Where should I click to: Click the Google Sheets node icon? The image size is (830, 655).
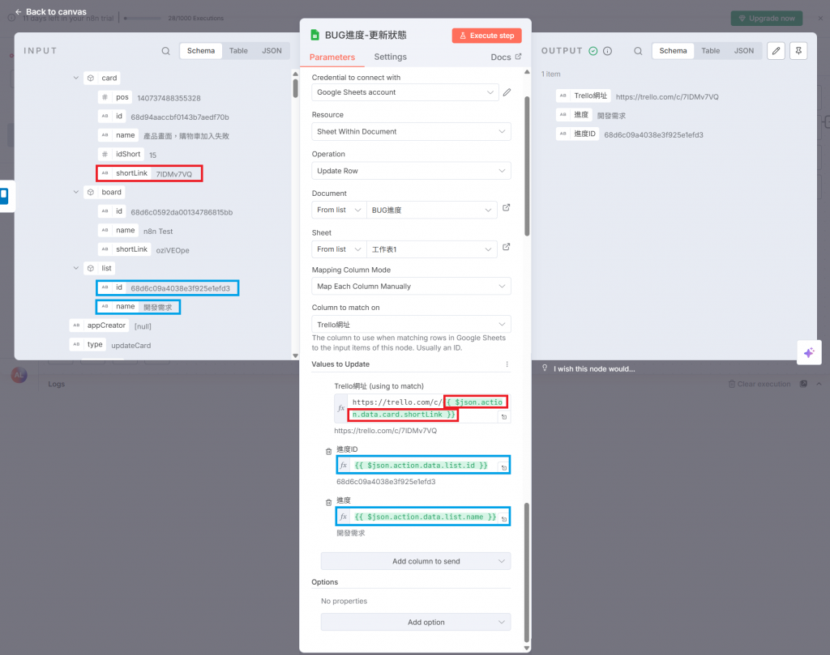point(315,35)
